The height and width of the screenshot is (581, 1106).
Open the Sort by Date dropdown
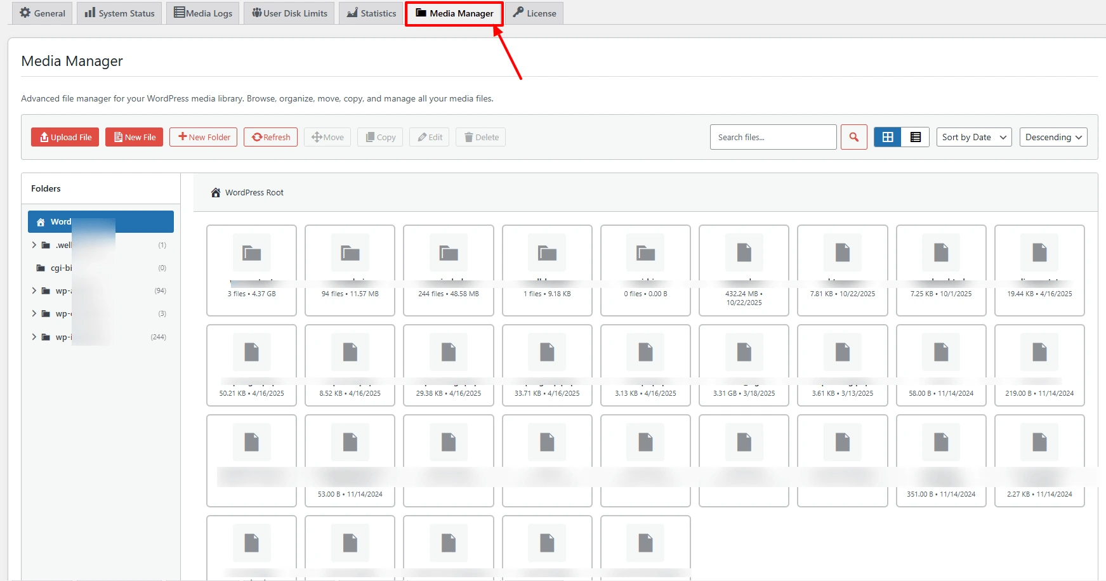click(x=973, y=137)
